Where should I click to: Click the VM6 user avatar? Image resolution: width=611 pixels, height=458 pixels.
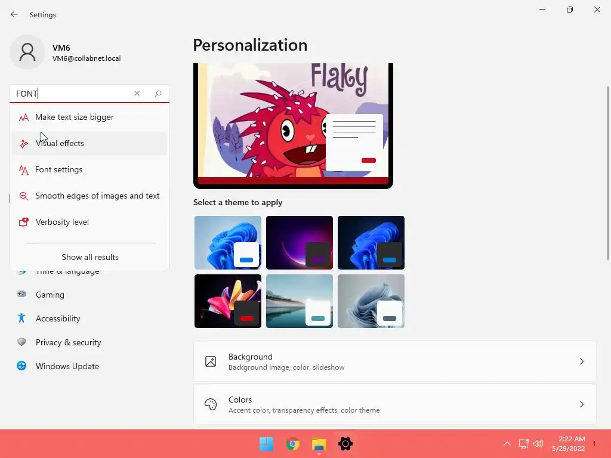tap(27, 52)
